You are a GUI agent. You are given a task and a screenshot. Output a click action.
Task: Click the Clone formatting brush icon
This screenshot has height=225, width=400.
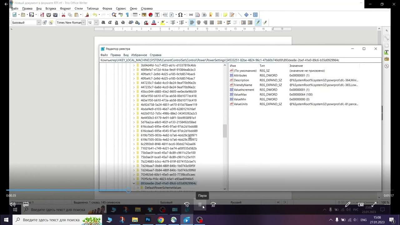tap(87, 15)
